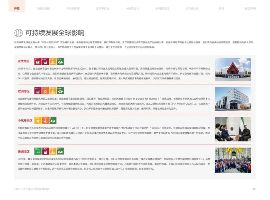Click the 2025 比亚迪可持续发展报告 footer text
Screen dimensions: 270x200
(x=32, y=189)
